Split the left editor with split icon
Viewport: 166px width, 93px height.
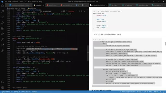pyautogui.click(x=82, y=5)
